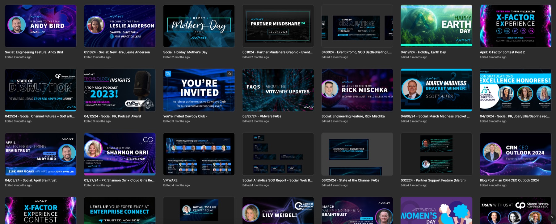Click title '03/25/24 - State of the Channel FAQs'
Image resolution: width=556 pixels, height=224 pixels.
[x=350, y=180]
